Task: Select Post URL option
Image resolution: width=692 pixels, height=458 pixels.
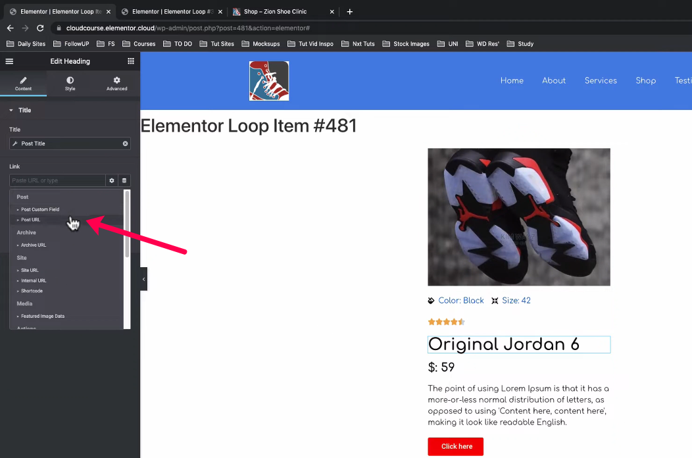Action: point(30,220)
